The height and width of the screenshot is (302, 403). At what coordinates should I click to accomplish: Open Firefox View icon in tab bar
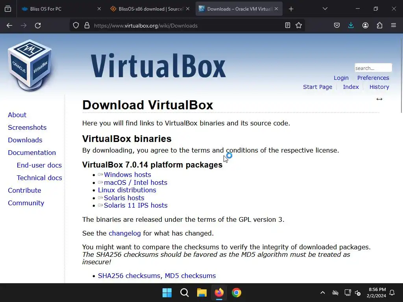8,9
